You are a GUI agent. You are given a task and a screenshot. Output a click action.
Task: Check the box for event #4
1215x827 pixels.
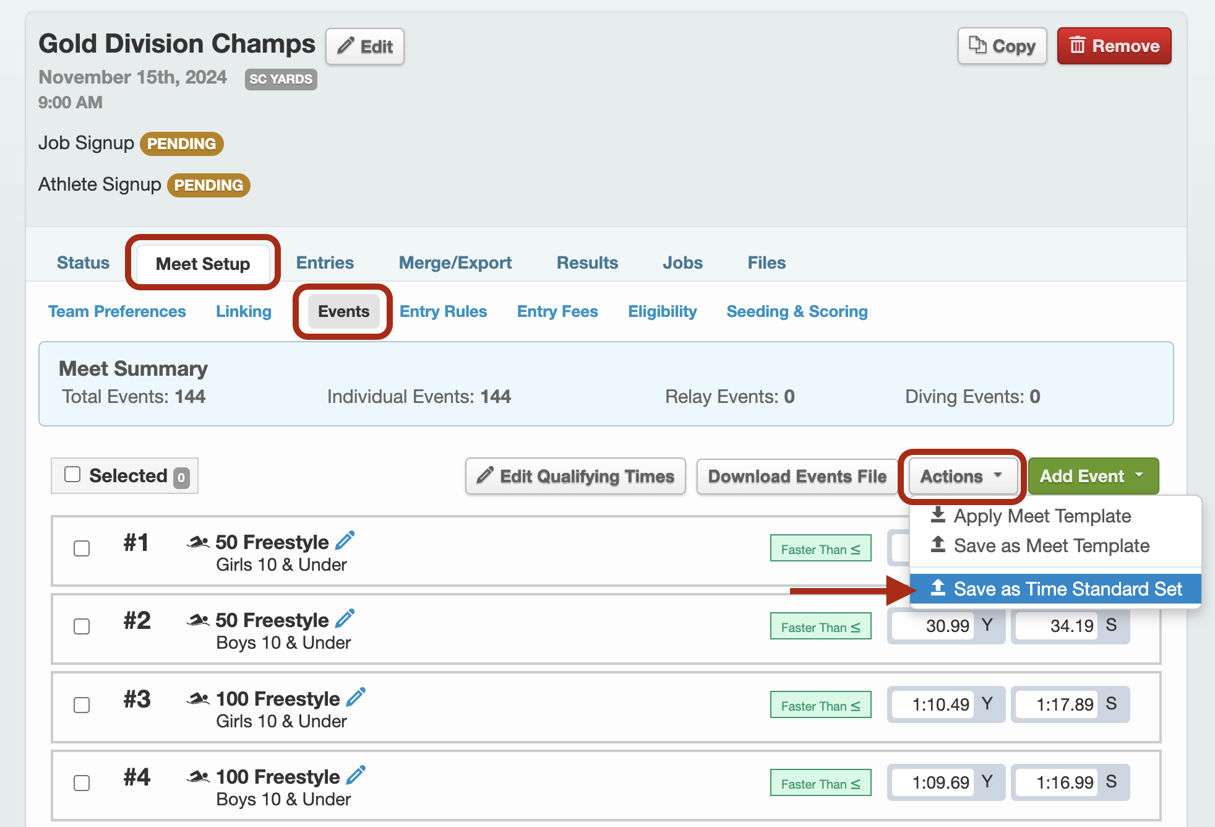[82, 783]
